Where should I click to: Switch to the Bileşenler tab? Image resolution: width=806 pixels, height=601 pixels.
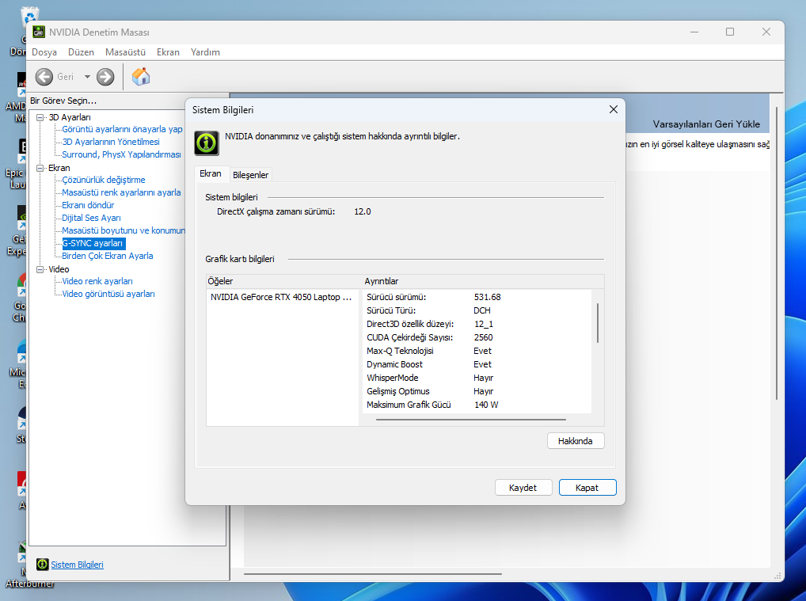[250, 175]
